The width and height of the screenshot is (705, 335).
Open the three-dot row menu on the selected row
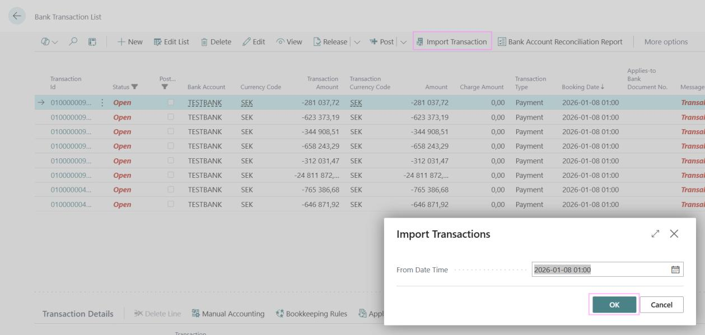click(102, 103)
